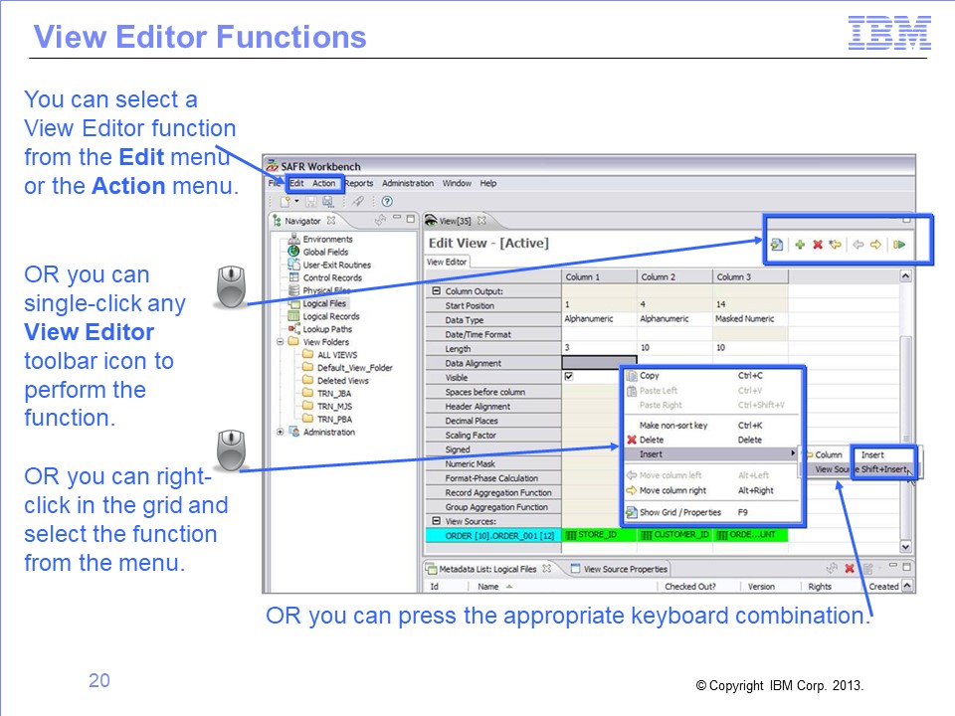Click the Save All toolbar icon
The width and height of the screenshot is (955, 716).
[327, 202]
